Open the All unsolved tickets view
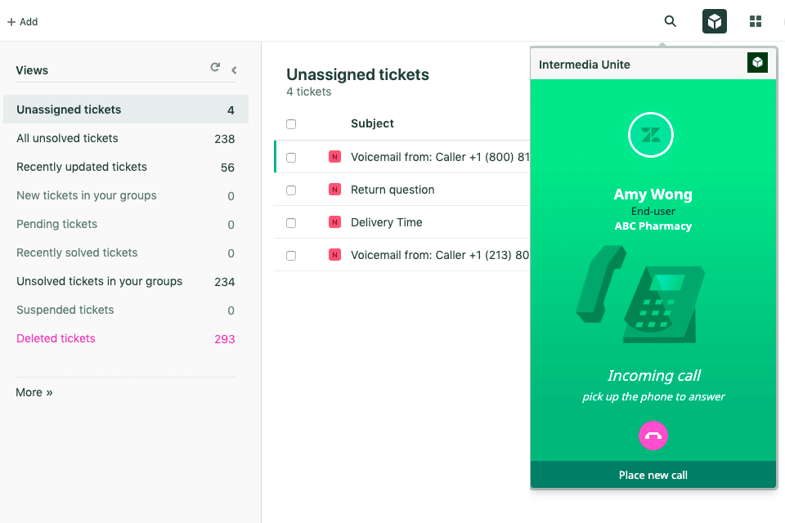 coord(67,138)
